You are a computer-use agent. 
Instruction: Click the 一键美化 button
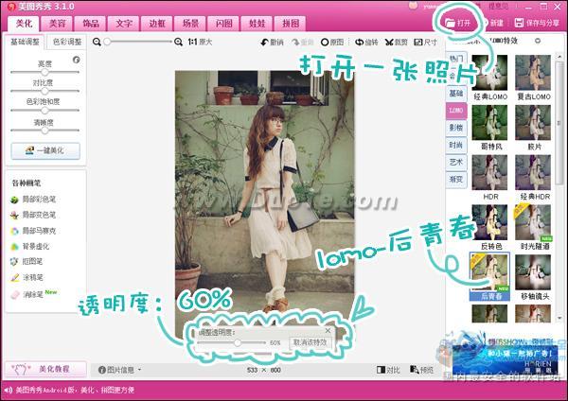click(45, 150)
